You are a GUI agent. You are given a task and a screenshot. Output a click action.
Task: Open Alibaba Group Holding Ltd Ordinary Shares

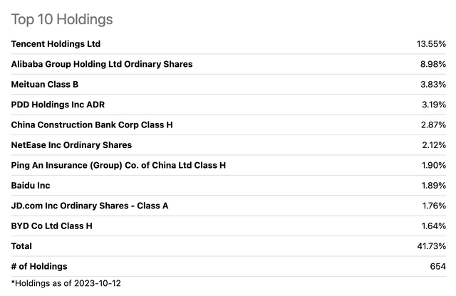point(102,64)
